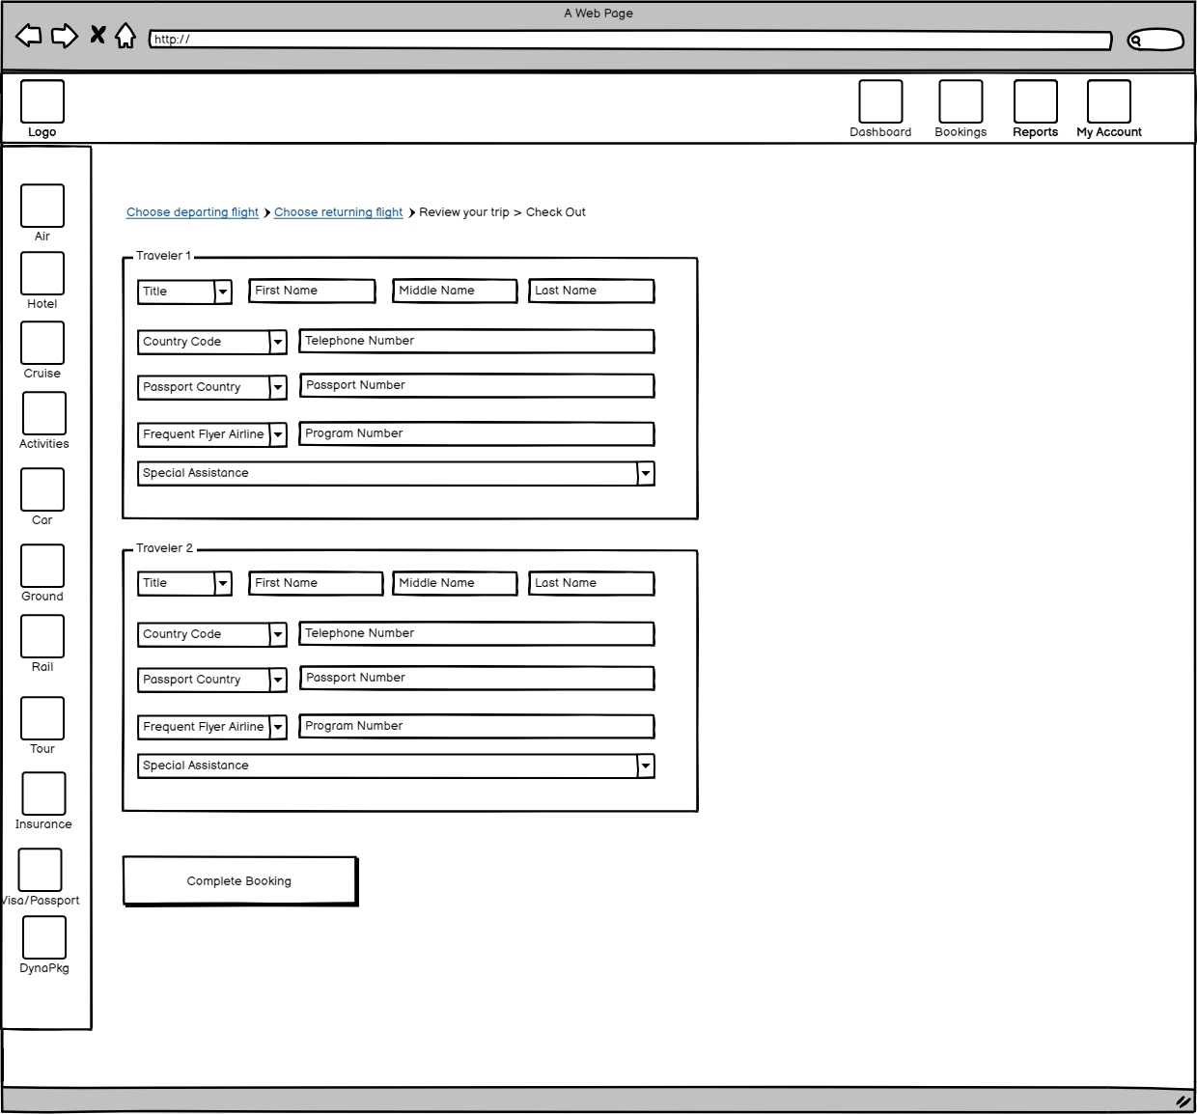Viewport: 1197px width, 1114px height.
Task: Open the Air section in sidebar
Action: [x=42, y=207]
